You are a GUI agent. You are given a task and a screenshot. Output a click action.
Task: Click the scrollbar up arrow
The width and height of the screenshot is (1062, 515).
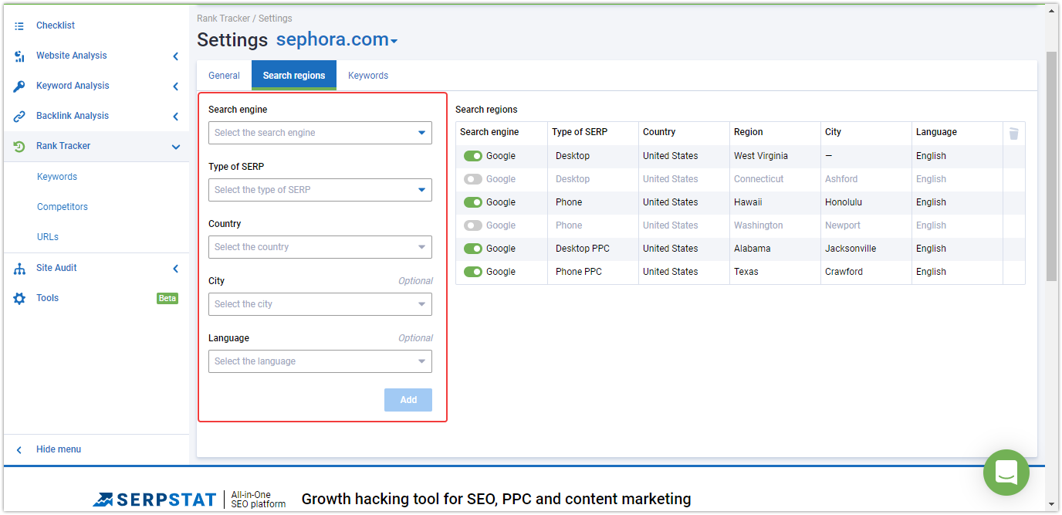tap(1051, 10)
